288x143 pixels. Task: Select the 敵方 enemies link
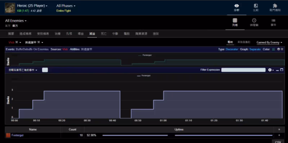coord(15,26)
